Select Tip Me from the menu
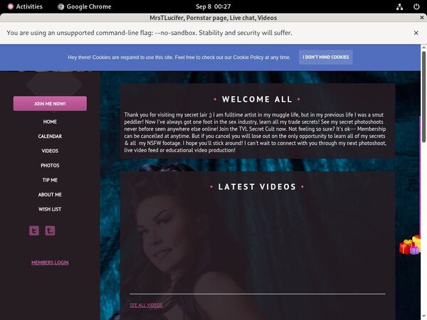 [50, 180]
